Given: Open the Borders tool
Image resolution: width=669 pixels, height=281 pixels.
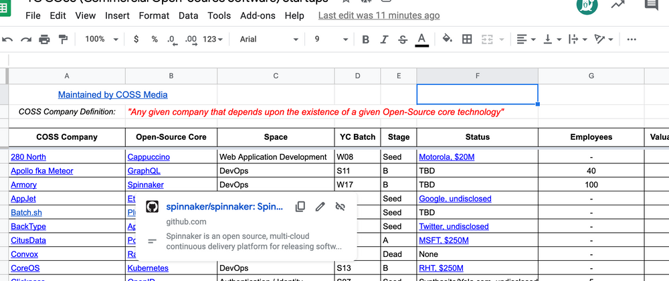Looking at the screenshot, I should [467, 39].
